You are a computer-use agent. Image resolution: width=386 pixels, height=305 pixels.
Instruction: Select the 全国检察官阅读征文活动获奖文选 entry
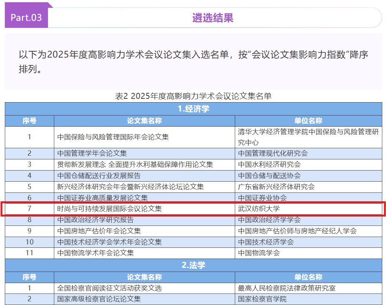tap(110, 288)
